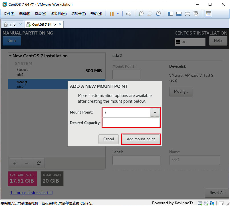230x206 pixels.
Task: Open the 虚拟机(M) menu
Action: (58, 14)
